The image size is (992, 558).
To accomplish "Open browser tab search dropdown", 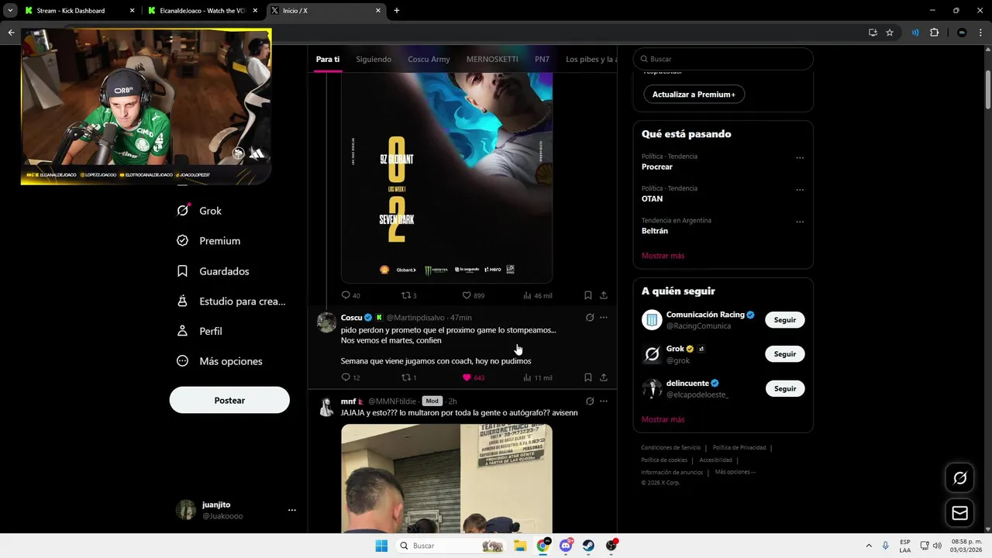I will 10,11.
